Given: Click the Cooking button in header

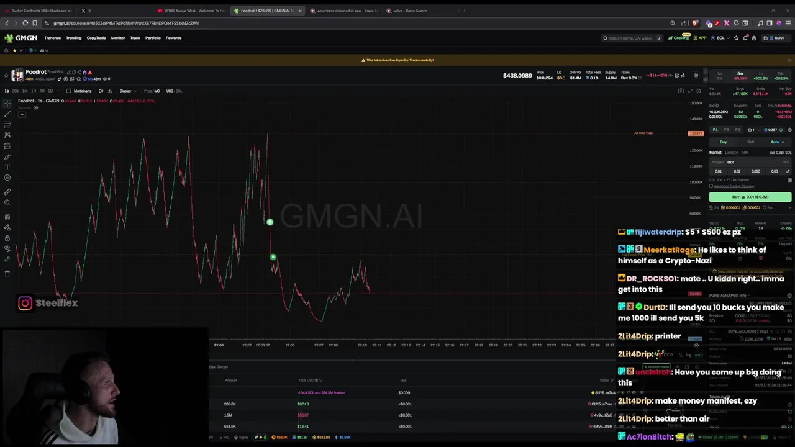Looking at the screenshot, I should [679, 38].
